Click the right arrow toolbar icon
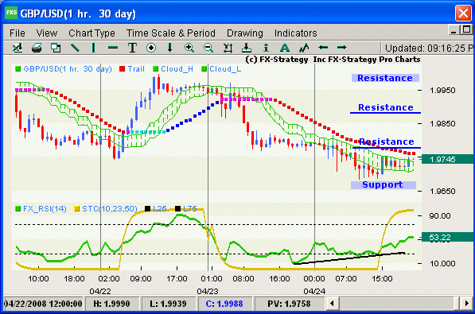 click(341, 47)
